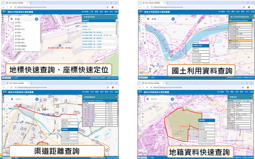
Task: Expand the tab search chevron in the top-left browser
Action: (x=4, y=3)
